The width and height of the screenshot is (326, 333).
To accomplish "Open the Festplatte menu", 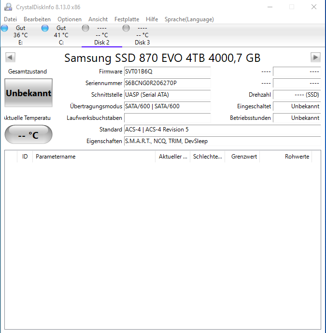I will [127, 19].
